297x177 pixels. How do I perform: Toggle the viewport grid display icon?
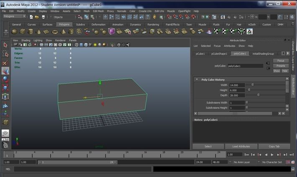[x=41, y=45]
